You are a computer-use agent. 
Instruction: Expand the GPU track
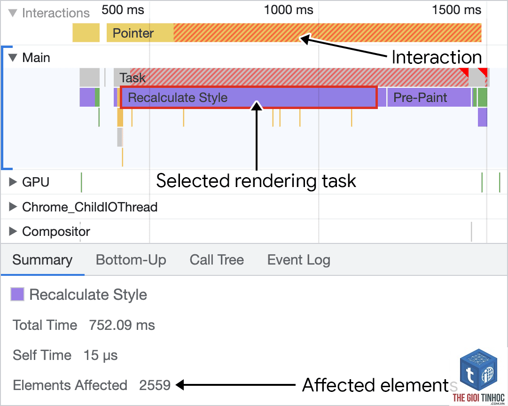(13, 182)
